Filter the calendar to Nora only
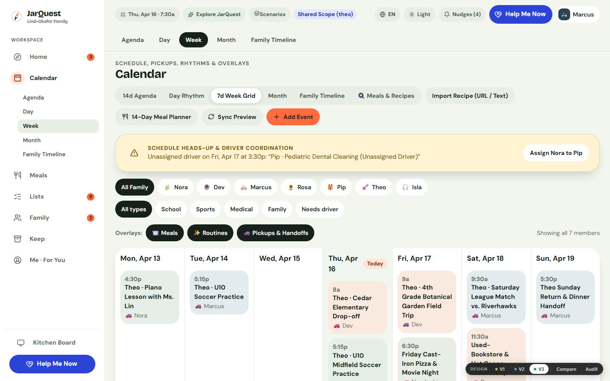Viewport: 610px width, 381px height. (176, 187)
